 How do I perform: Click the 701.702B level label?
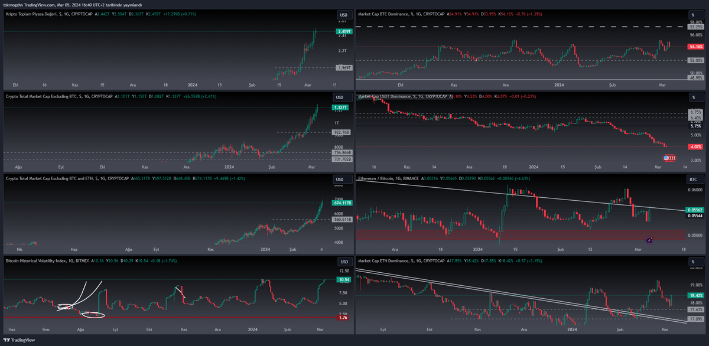(x=342, y=159)
